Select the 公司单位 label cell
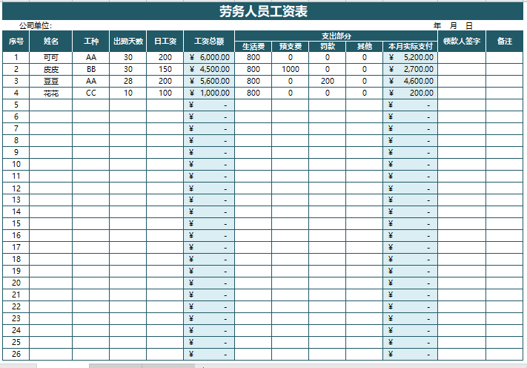The width and height of the screenshot is (527, 368). click(x=36, y=25)
